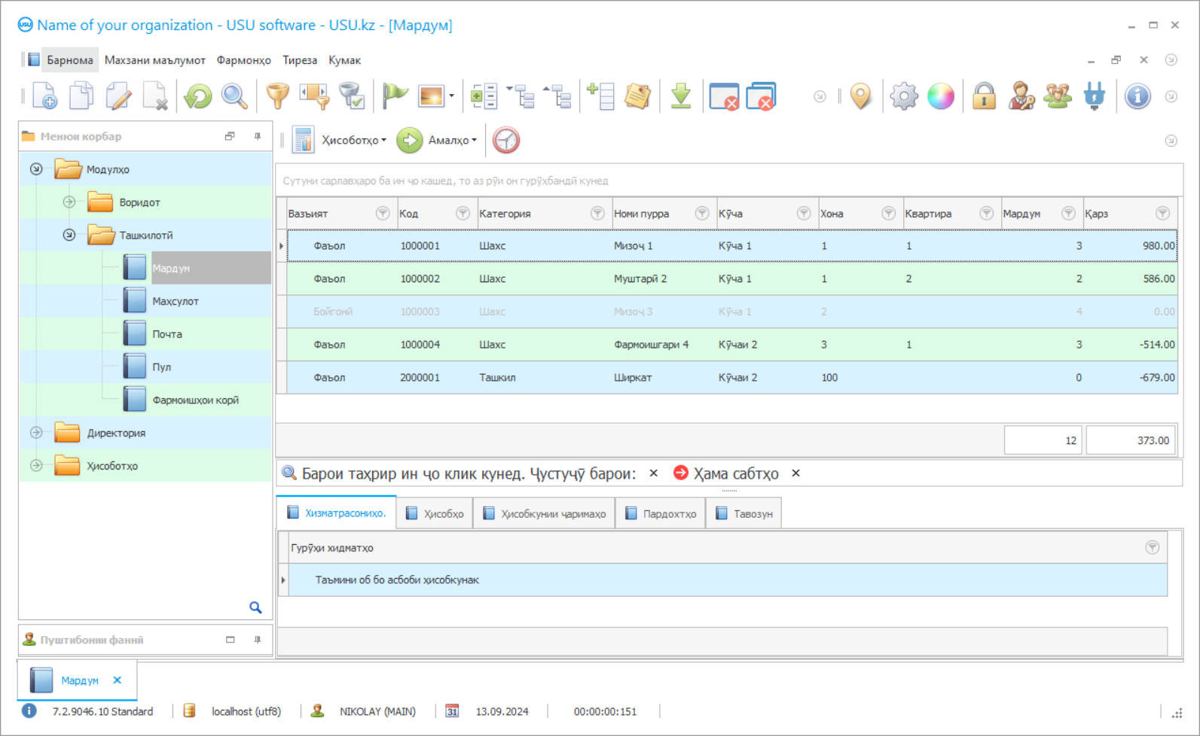Click the search icon under menu tree
Image resolution: width=1200 pixels, height=736 pixels.
(255, 607)
